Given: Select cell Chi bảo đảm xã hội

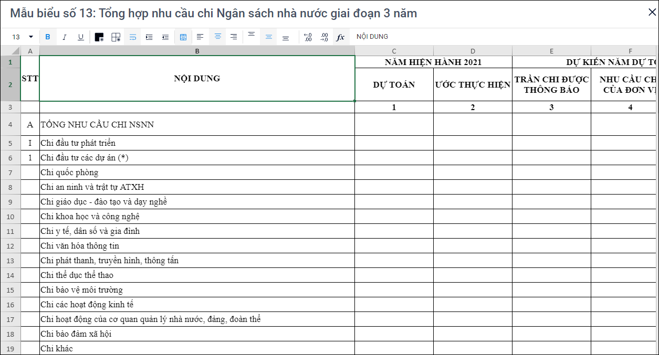Looking at the screenshot, I should click(197, 334).
